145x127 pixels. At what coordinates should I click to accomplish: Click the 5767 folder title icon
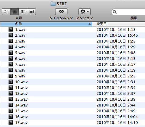coord(53,4)
